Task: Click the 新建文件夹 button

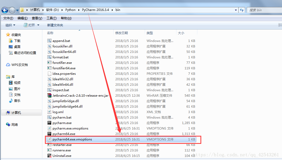Action: 55,25
